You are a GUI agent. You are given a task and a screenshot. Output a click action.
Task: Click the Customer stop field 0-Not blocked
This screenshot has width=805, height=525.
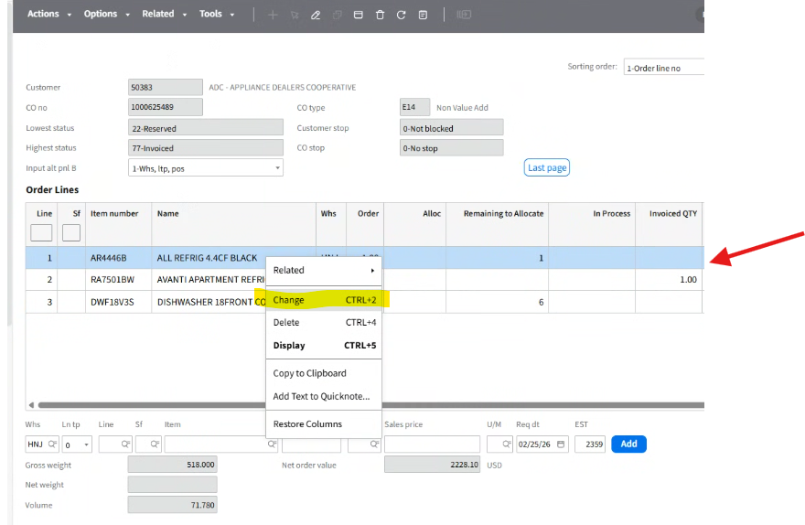click(x=451, y=128)
